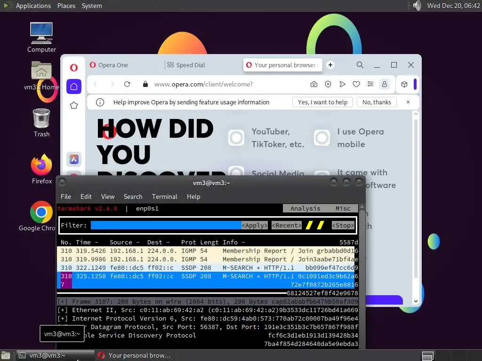Screen dimensions: 482x361
Task: Open the terminal View menu
Action: point(108,196)
